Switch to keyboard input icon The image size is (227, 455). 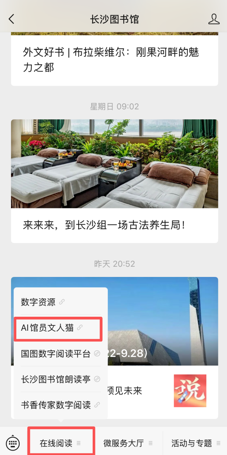pos(13,443)
